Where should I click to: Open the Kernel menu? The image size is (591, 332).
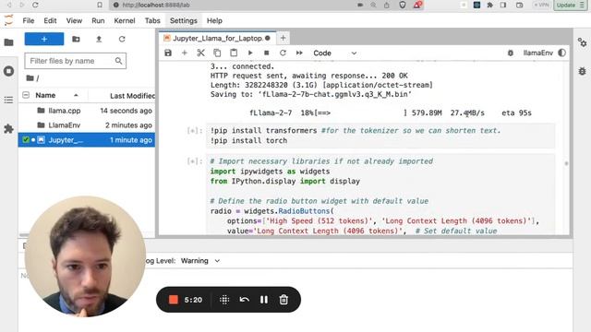(x=125, y=20)
